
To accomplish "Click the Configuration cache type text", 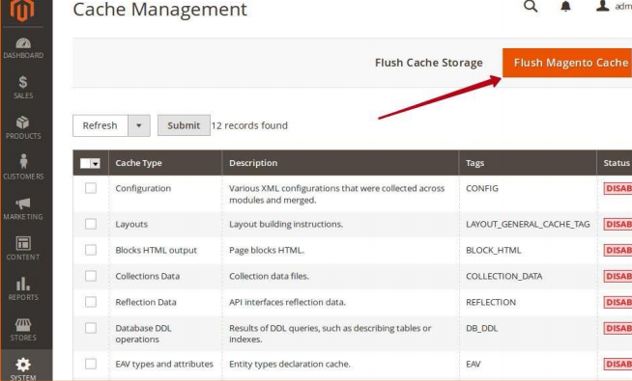I will pos(143,188).
